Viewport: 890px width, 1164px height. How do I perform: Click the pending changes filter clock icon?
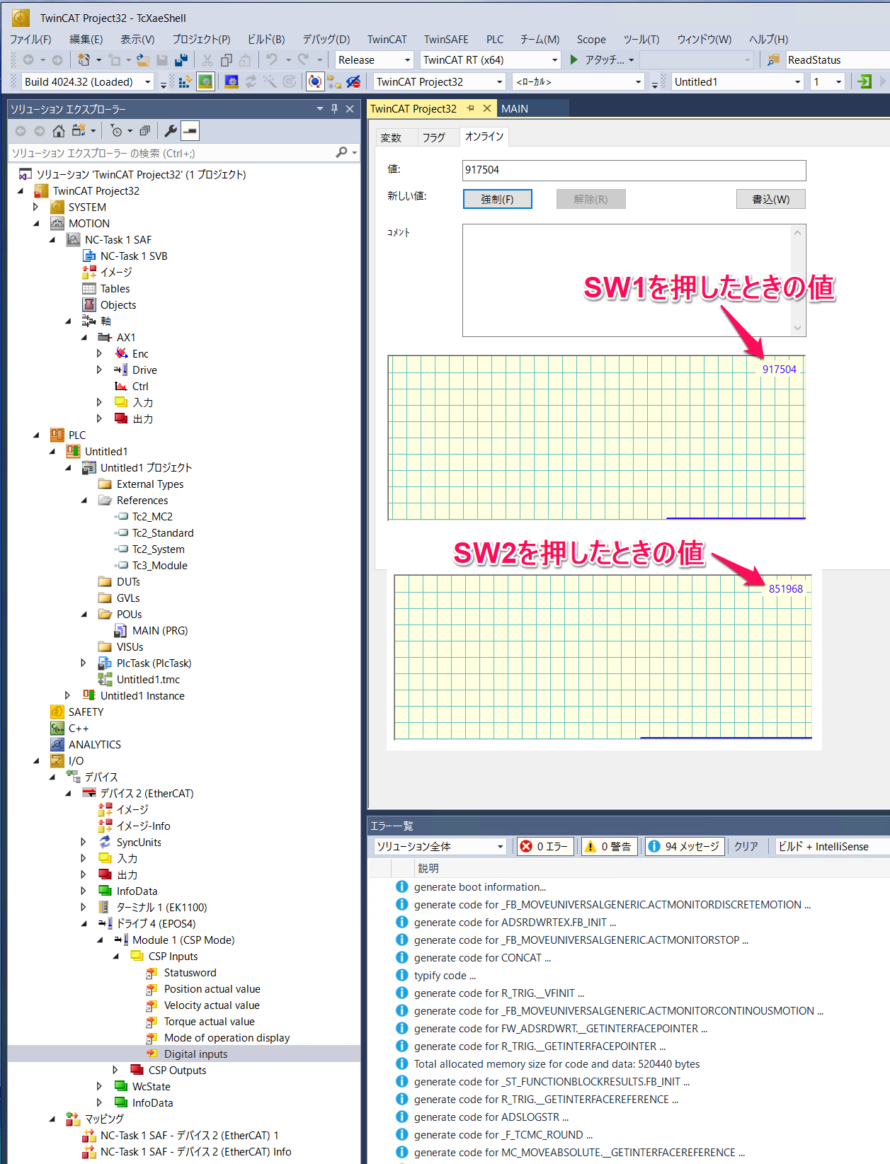coord(117,131)
